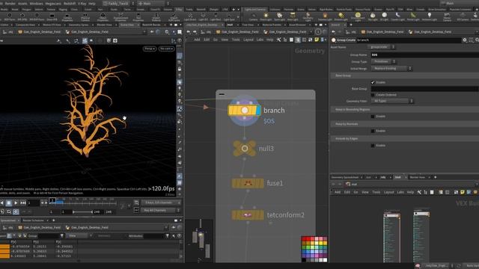Click the Portal Light shelf tool
Viewport: 479px width, 269px height.
click(413, 16)
